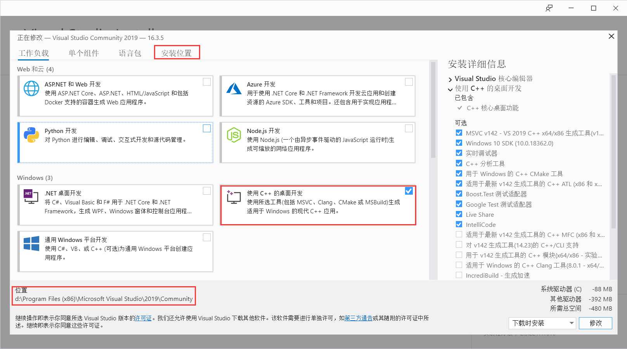Uncheck the 实时调试器 option
The image size is (627, 349).
click(x=459, y=153)
